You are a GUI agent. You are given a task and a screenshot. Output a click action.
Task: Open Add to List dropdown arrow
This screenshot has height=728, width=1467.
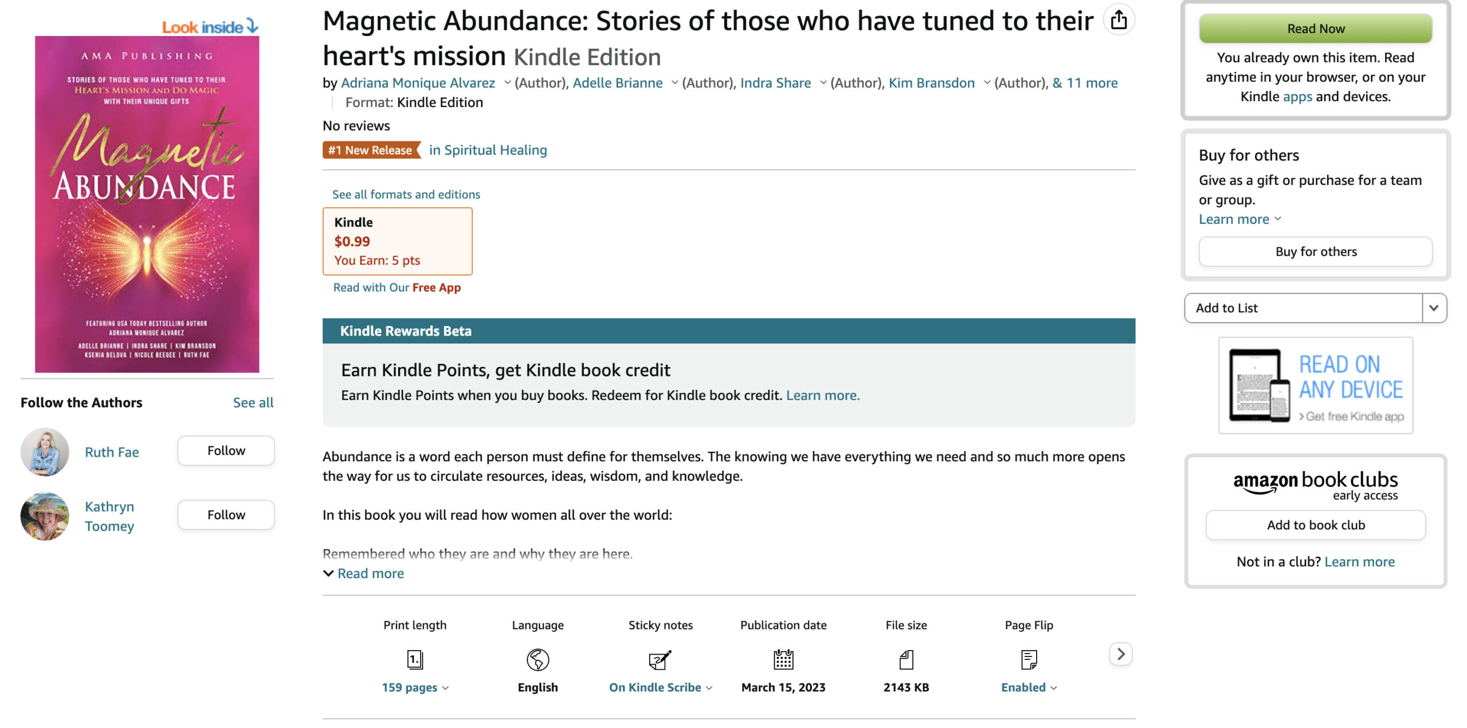[1434, 308]
